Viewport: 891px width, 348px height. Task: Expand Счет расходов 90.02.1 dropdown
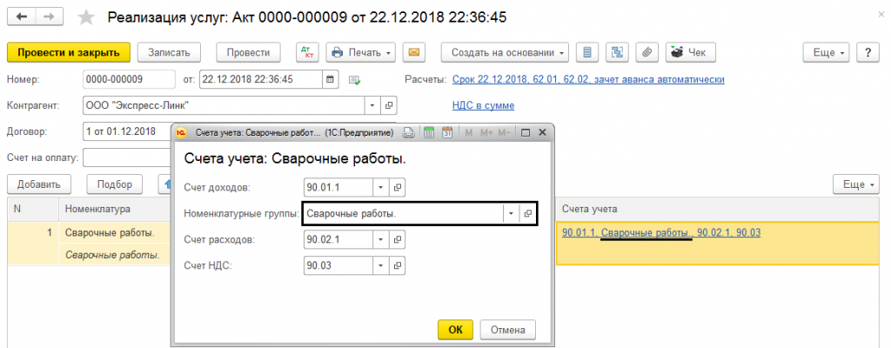point(380,238)
